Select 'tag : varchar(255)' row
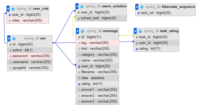 pyautogui.click(x=97, y=43)
